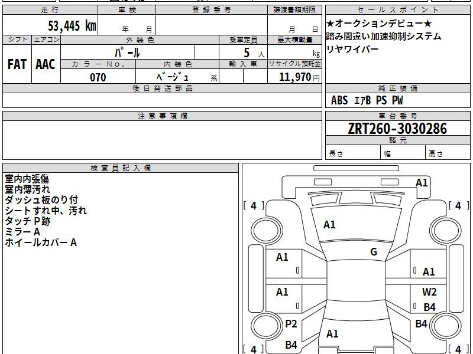Image resolution: width=473 pixels, height=354 pixels.
Task: Click the G mark on the windshield
Action: (374, 252)
